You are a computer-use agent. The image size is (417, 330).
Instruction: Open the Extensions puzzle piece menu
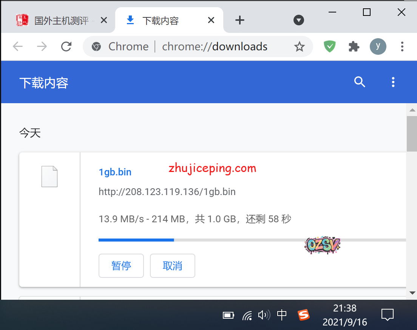354,46
